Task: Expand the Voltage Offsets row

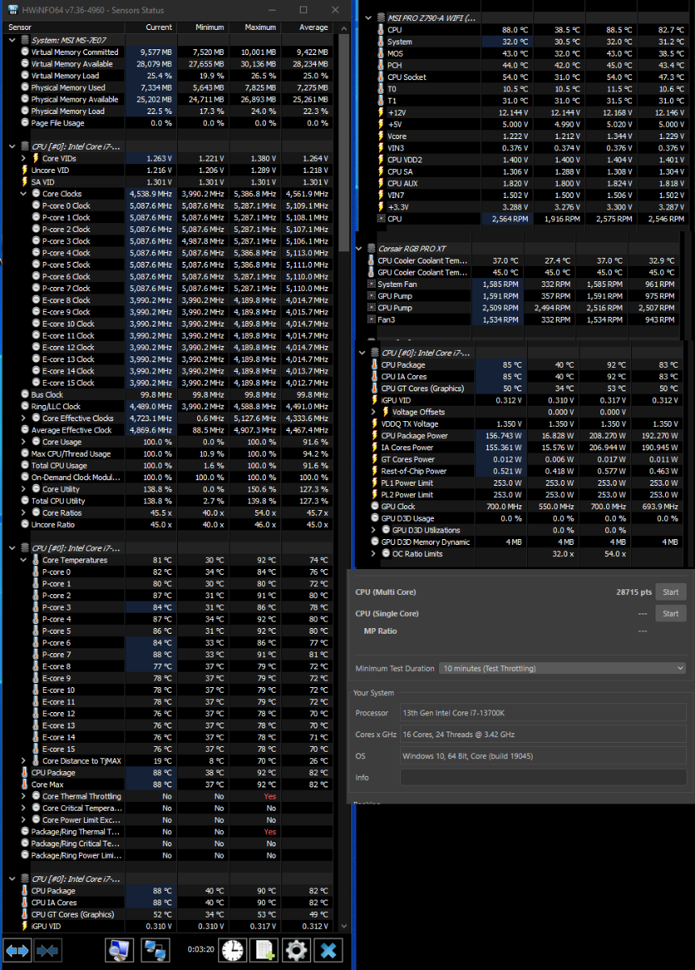Action: point(374,412)
